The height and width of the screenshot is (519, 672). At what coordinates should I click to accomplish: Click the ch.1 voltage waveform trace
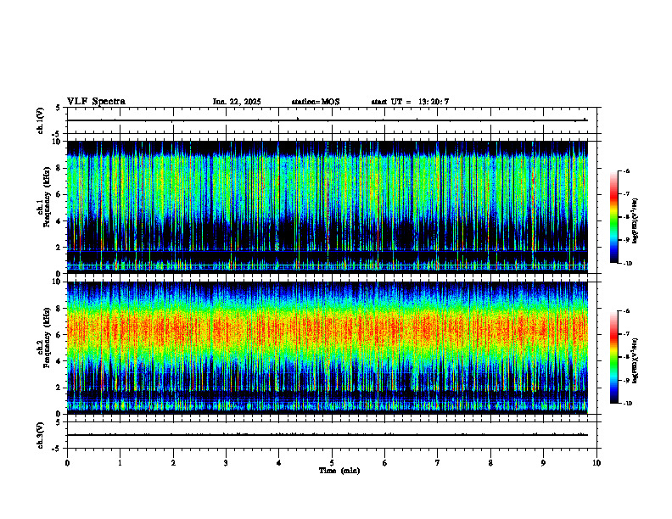coord(328,120)
